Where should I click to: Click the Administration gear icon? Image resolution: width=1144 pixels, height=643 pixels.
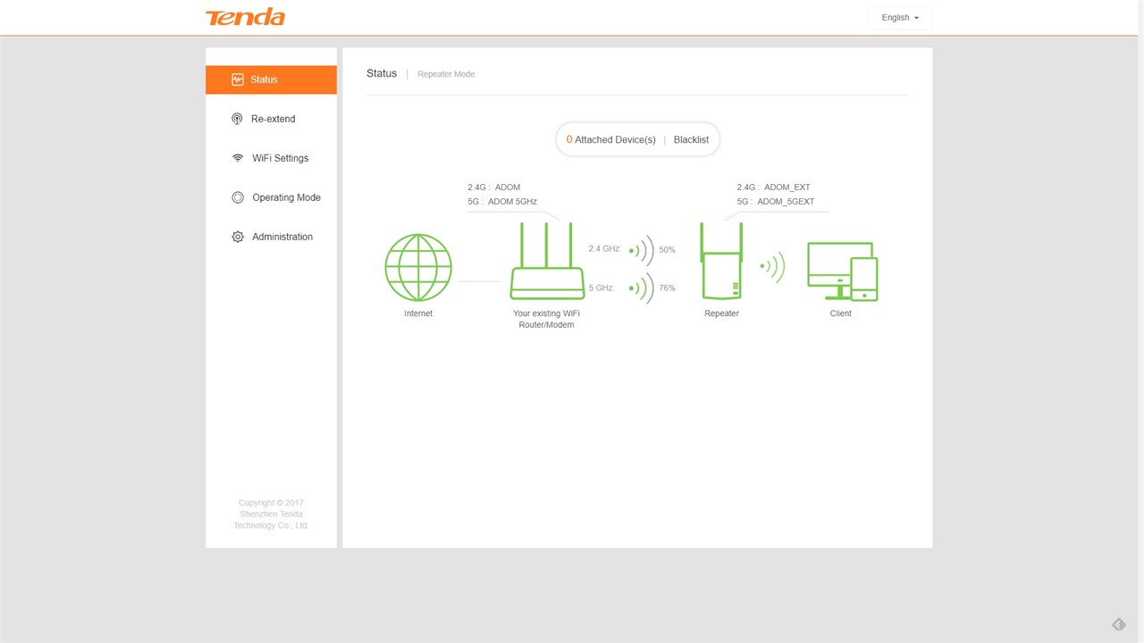coord(238,237)
